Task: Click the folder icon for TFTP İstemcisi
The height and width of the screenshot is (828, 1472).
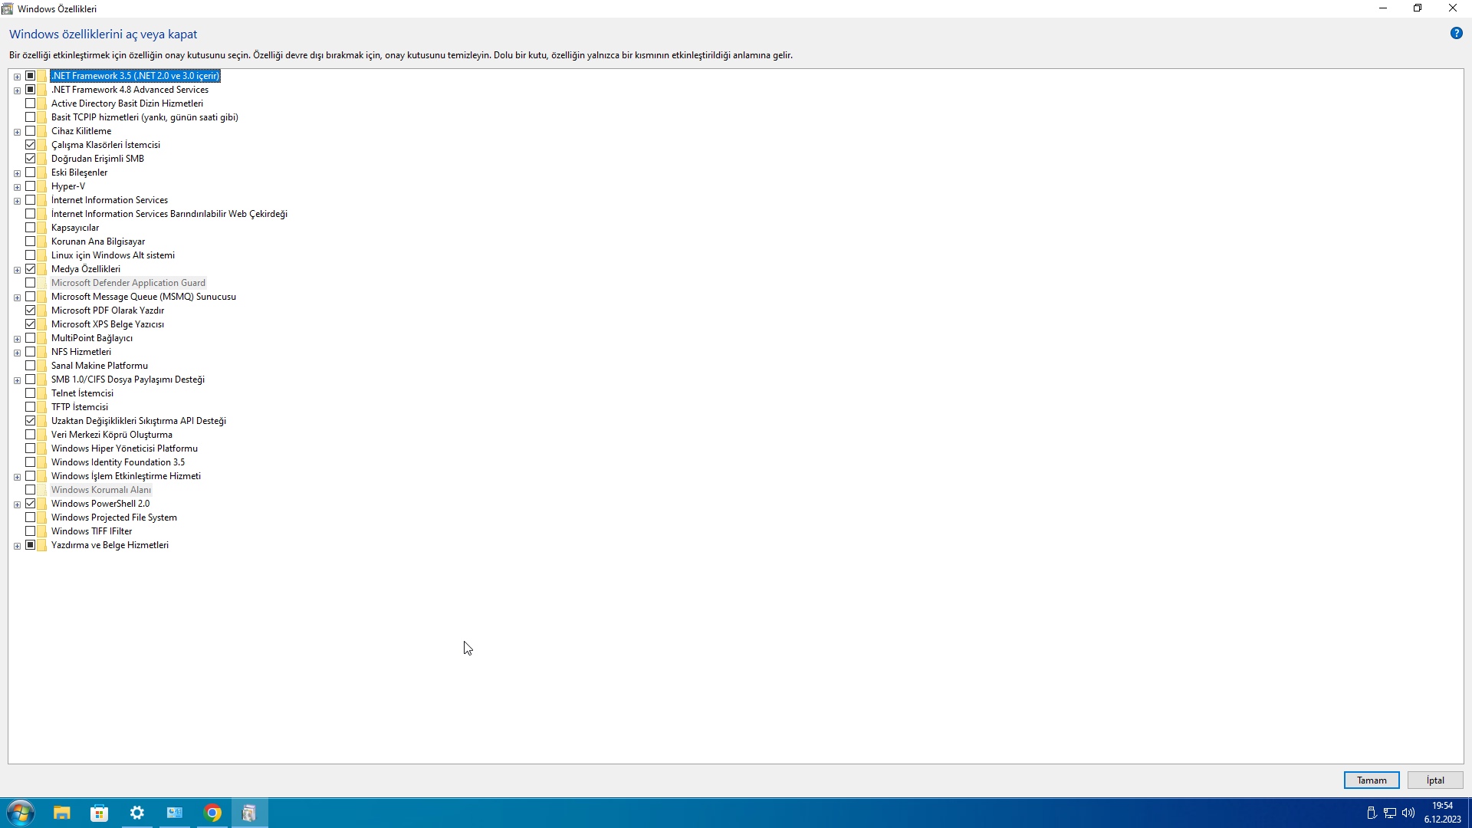Action: [42, 407]
